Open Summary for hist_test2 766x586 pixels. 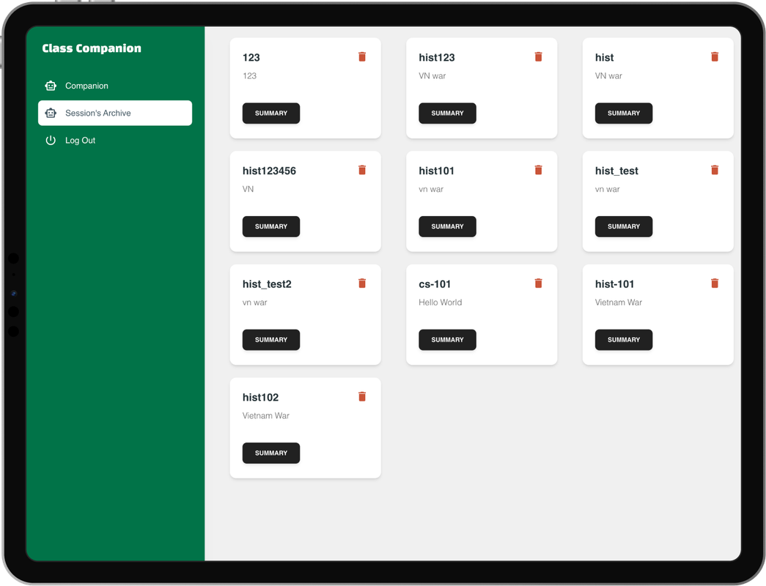[x=271, y=340]
